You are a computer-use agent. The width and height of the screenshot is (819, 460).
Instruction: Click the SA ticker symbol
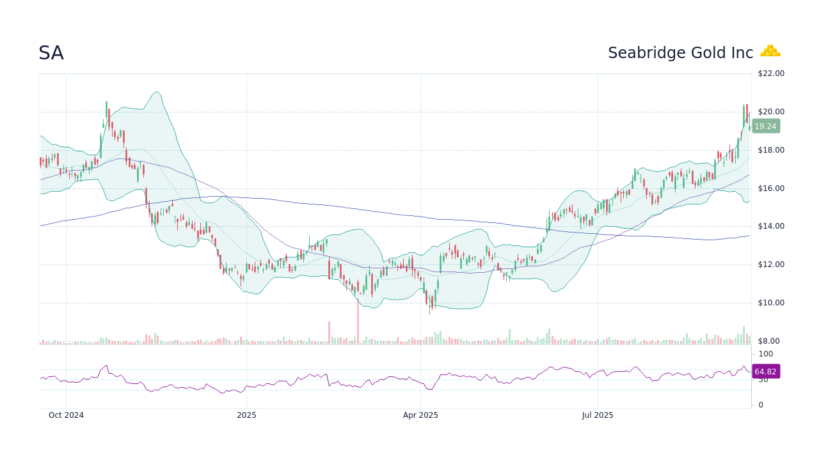(51, 53)
